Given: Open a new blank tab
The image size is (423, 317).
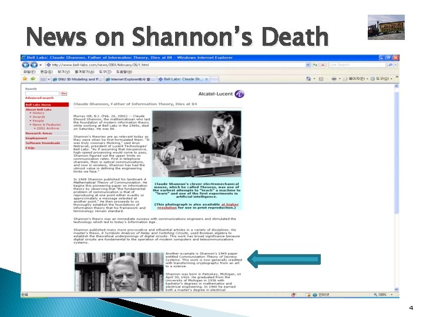Looking at the screenshot, I should [x=214, y=79].
